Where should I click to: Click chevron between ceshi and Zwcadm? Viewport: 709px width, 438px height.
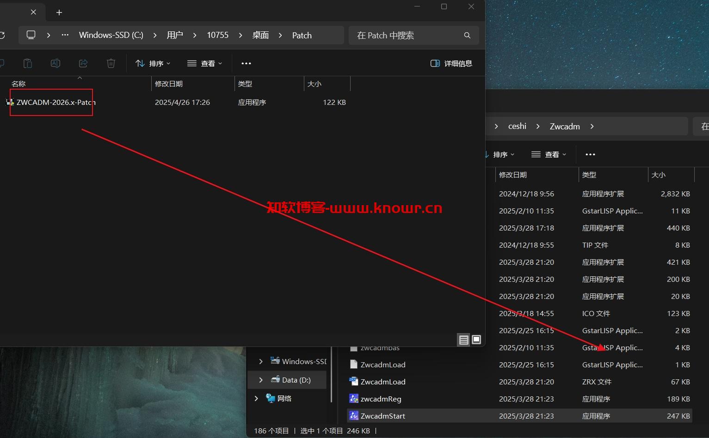click(538, 126)
